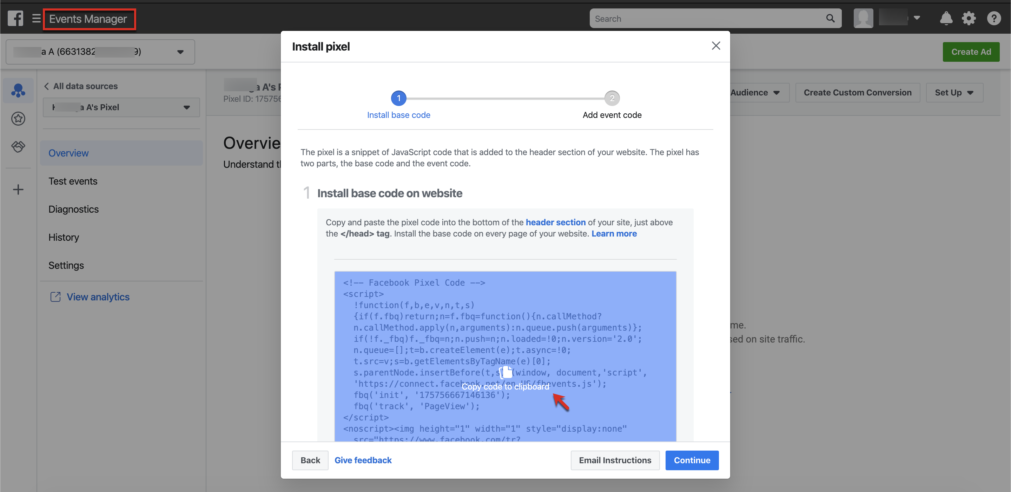
Task: Click the 'Install base code on website' heading
Action: (x=390, y=193)
